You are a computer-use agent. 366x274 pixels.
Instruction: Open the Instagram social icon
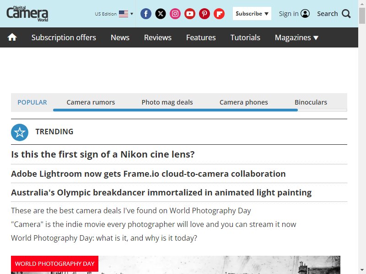[175, 14]
